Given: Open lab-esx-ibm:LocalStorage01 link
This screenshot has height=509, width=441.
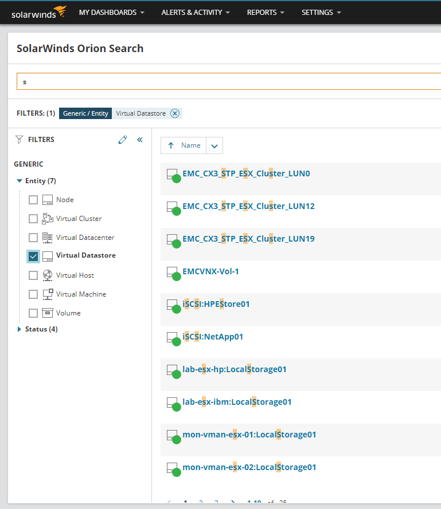Looking at the screenshot, I should pyautogui.click(x=237, y=402).
